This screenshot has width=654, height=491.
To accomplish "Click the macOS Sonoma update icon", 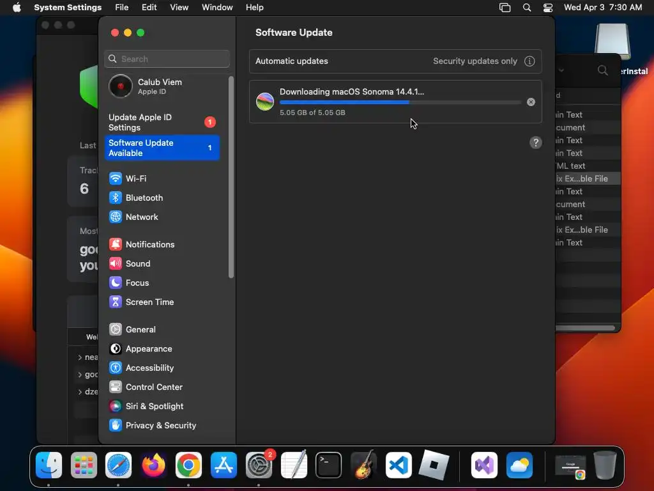I will pyautogui.click(x=265, y=102).
